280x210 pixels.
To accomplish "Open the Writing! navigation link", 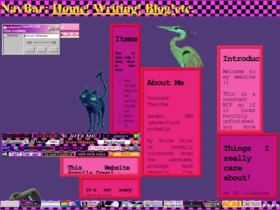I will tap(117, 8).
